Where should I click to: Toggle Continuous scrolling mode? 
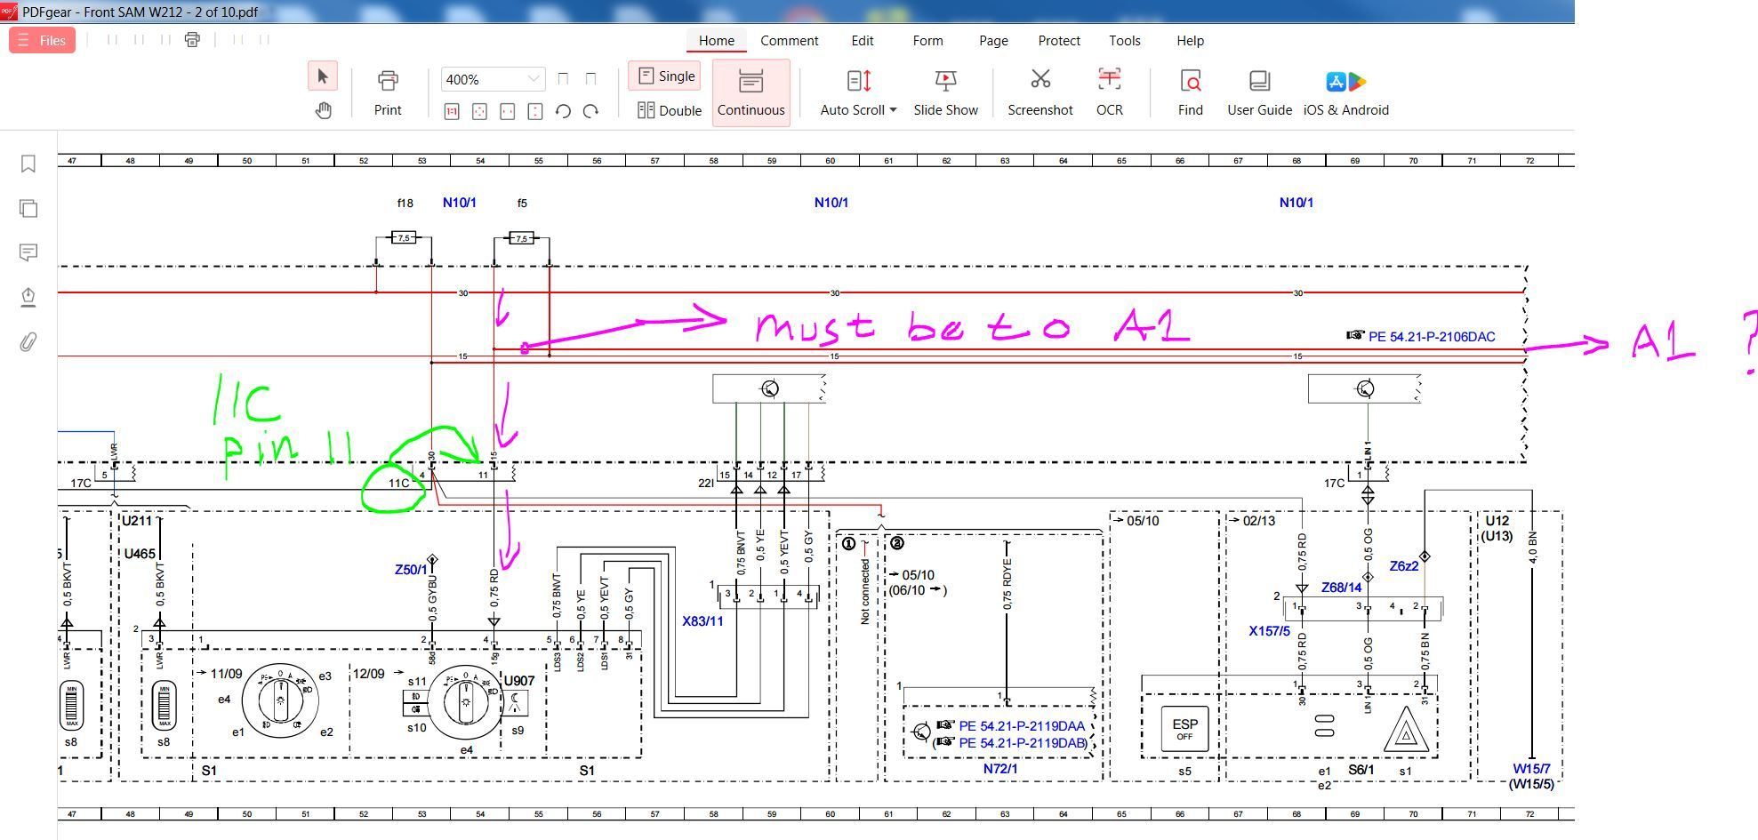[x=751, y=92]
